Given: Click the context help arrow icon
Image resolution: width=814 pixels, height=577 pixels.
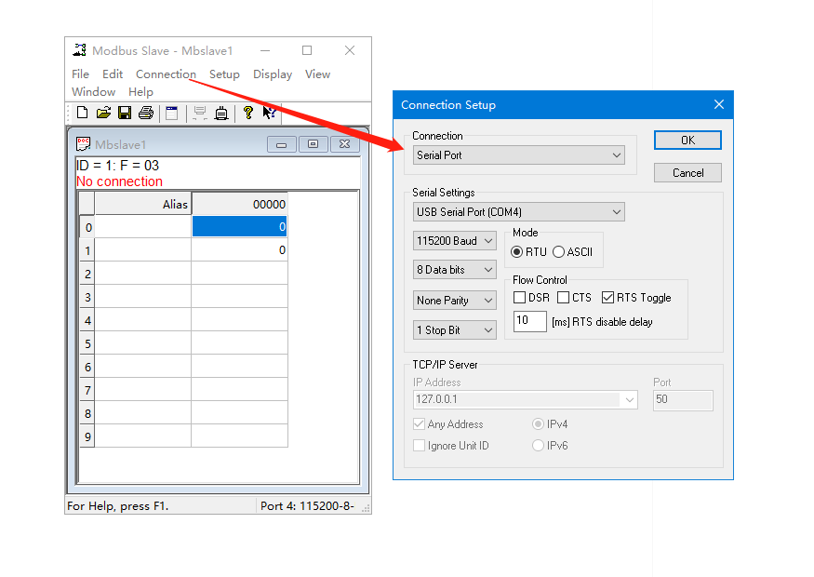Looking at the screenshot, I should point(269,113).
